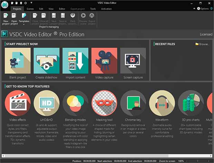The width and height of the screenshot is (214, 163).
Task: Click the Export project ribbon icon
Action: click(92, 16)
